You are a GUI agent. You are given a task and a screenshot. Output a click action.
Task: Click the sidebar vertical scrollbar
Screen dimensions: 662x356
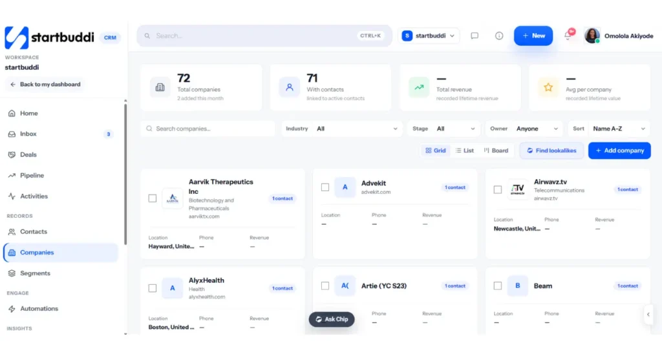coord(125,174)
